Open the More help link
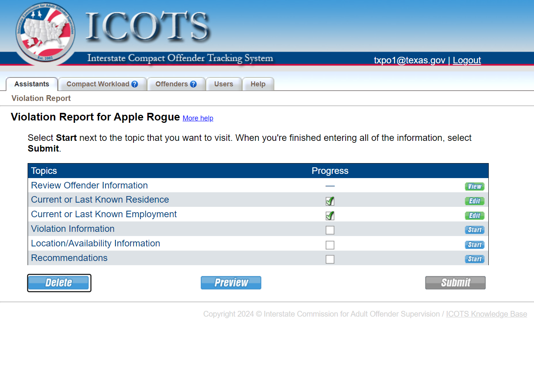534x388 pixels. click(198, 118)
